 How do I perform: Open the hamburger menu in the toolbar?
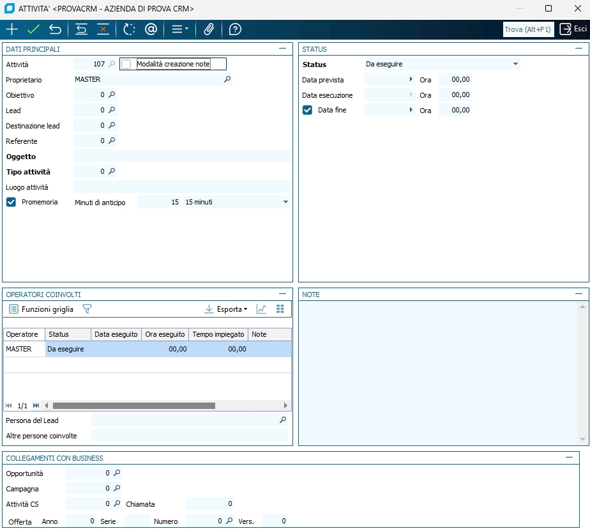click(x=179, y=29)
